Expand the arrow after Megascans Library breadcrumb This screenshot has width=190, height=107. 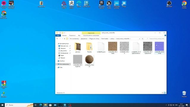tap(100, 39)
